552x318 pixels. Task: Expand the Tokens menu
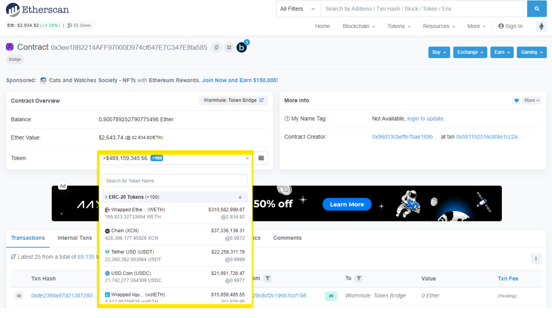tap(399, 26)
